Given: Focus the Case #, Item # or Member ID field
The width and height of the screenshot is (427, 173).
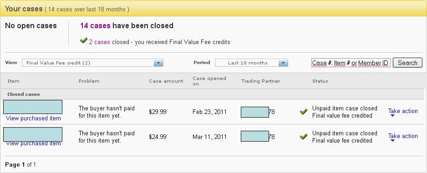Looking at the screenshot, I should point(351,63).
